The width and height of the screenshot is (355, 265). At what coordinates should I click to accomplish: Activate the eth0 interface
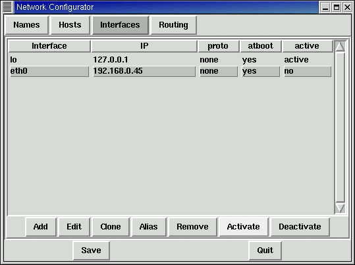click(x=244, y=227)
